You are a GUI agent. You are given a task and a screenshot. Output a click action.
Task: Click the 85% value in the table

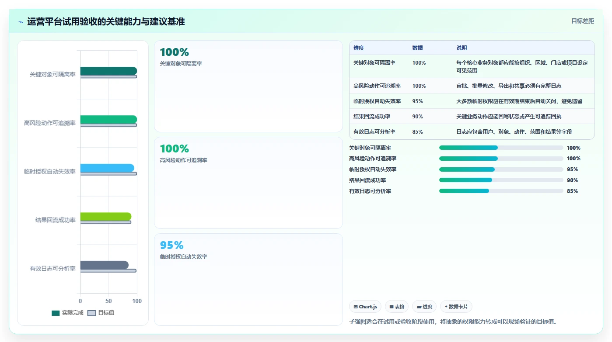418,131
